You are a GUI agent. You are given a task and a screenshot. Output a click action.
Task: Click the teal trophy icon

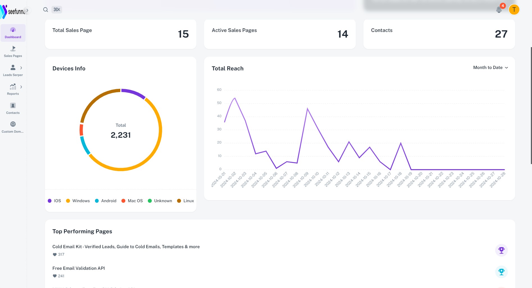click(x=501, y=272)
